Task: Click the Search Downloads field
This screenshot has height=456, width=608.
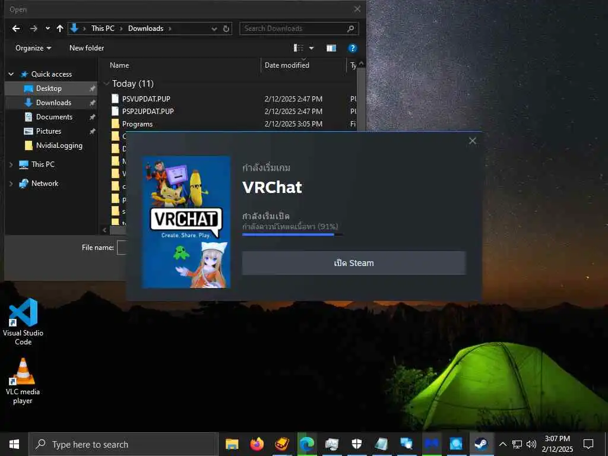Action: 299,28
